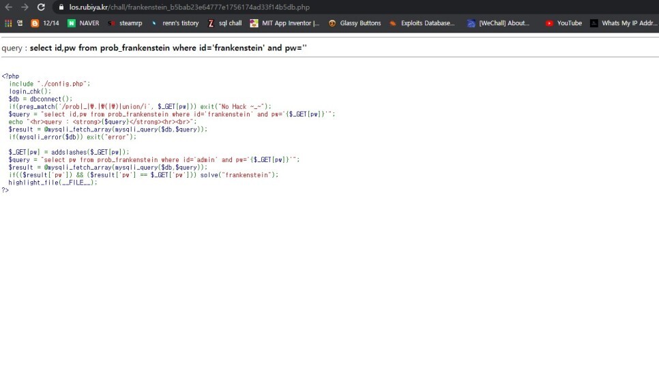Click the mysqli_error exit("error") line
Image resolution: width=659 pixels, height=389 pixels.
tap(72, 137)
